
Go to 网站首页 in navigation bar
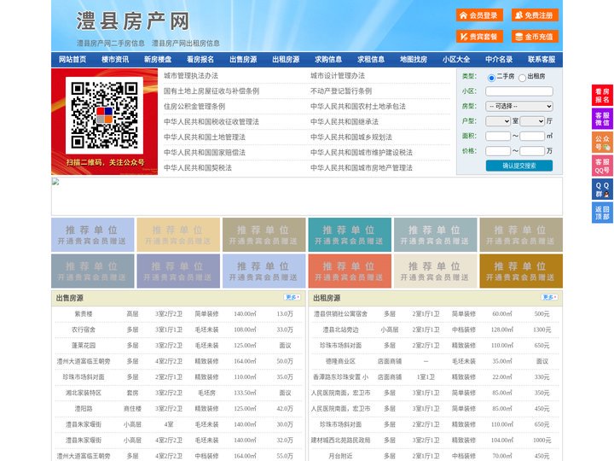[72, 59]
